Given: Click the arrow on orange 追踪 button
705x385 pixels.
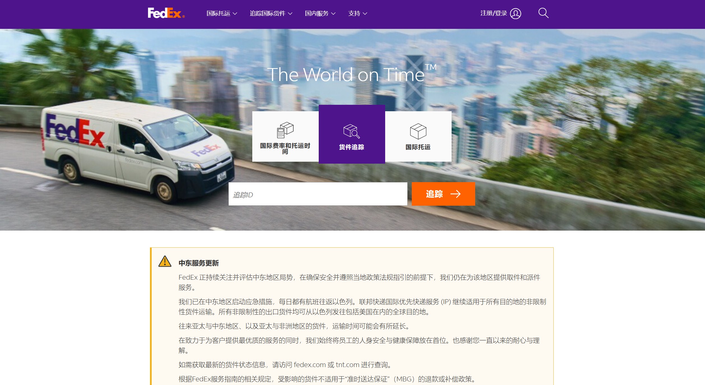Looking at the screenshot, I should pyautogui.click(x=455, y=194).
